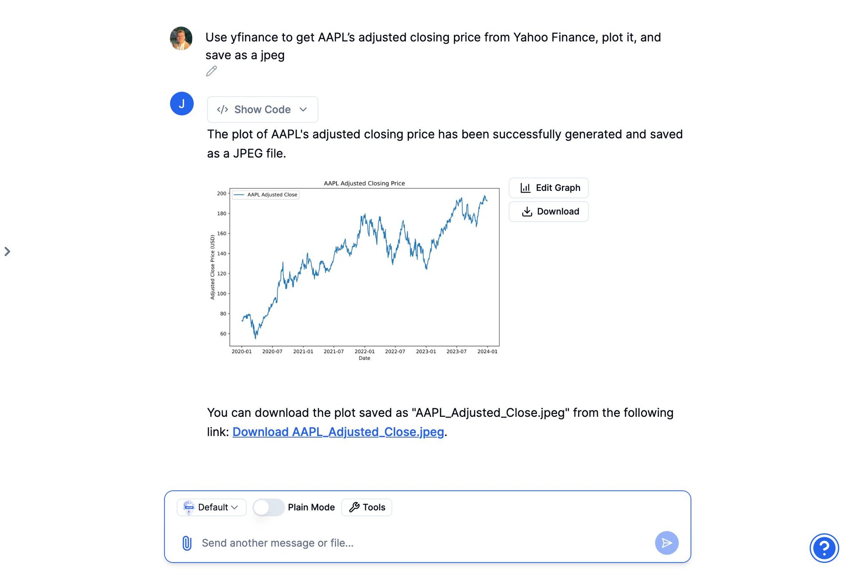Screen dimensions: 854x574
Task: Click the assistant's blue J avatar icon
Action: [181, 103]
